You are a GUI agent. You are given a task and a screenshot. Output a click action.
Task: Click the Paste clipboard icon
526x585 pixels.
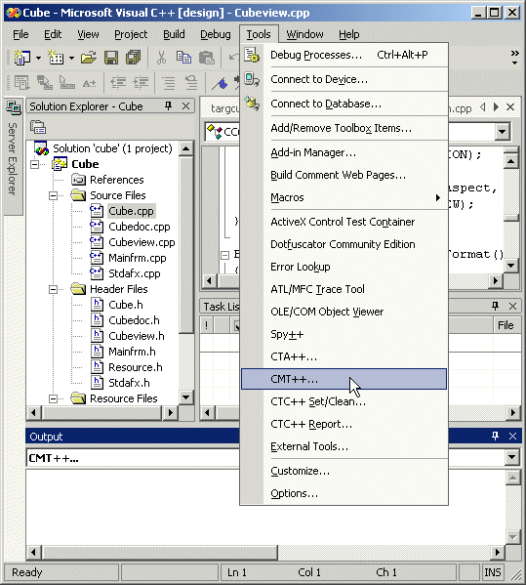(206, 58)
